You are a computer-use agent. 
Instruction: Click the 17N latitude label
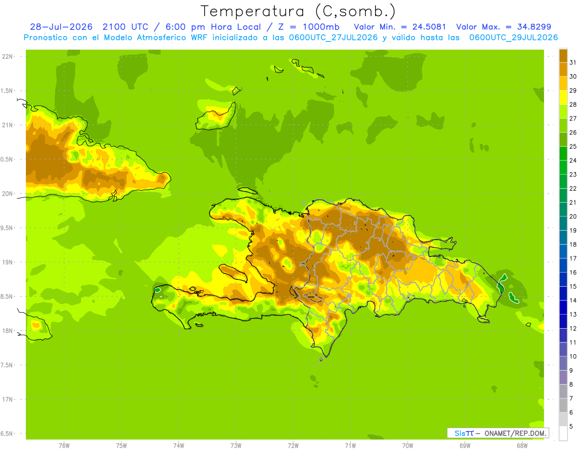[x=8, y=399]
